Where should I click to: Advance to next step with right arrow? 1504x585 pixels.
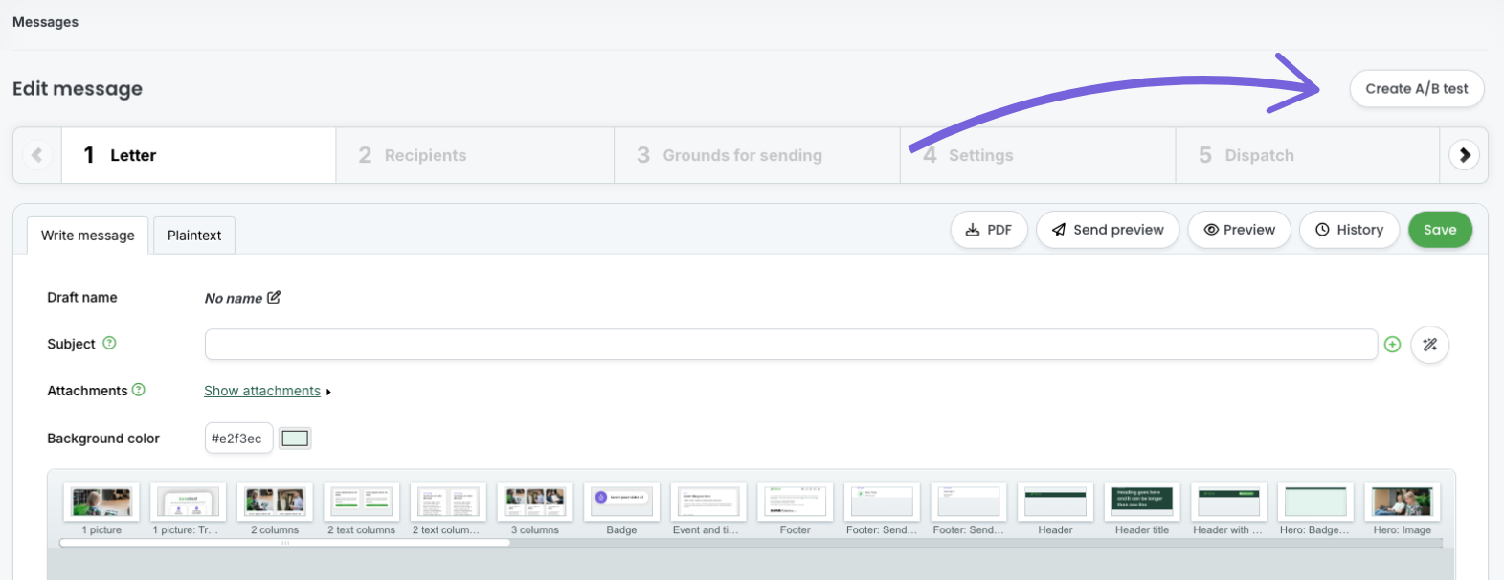pyautogui.click(x=1464, y=155)
